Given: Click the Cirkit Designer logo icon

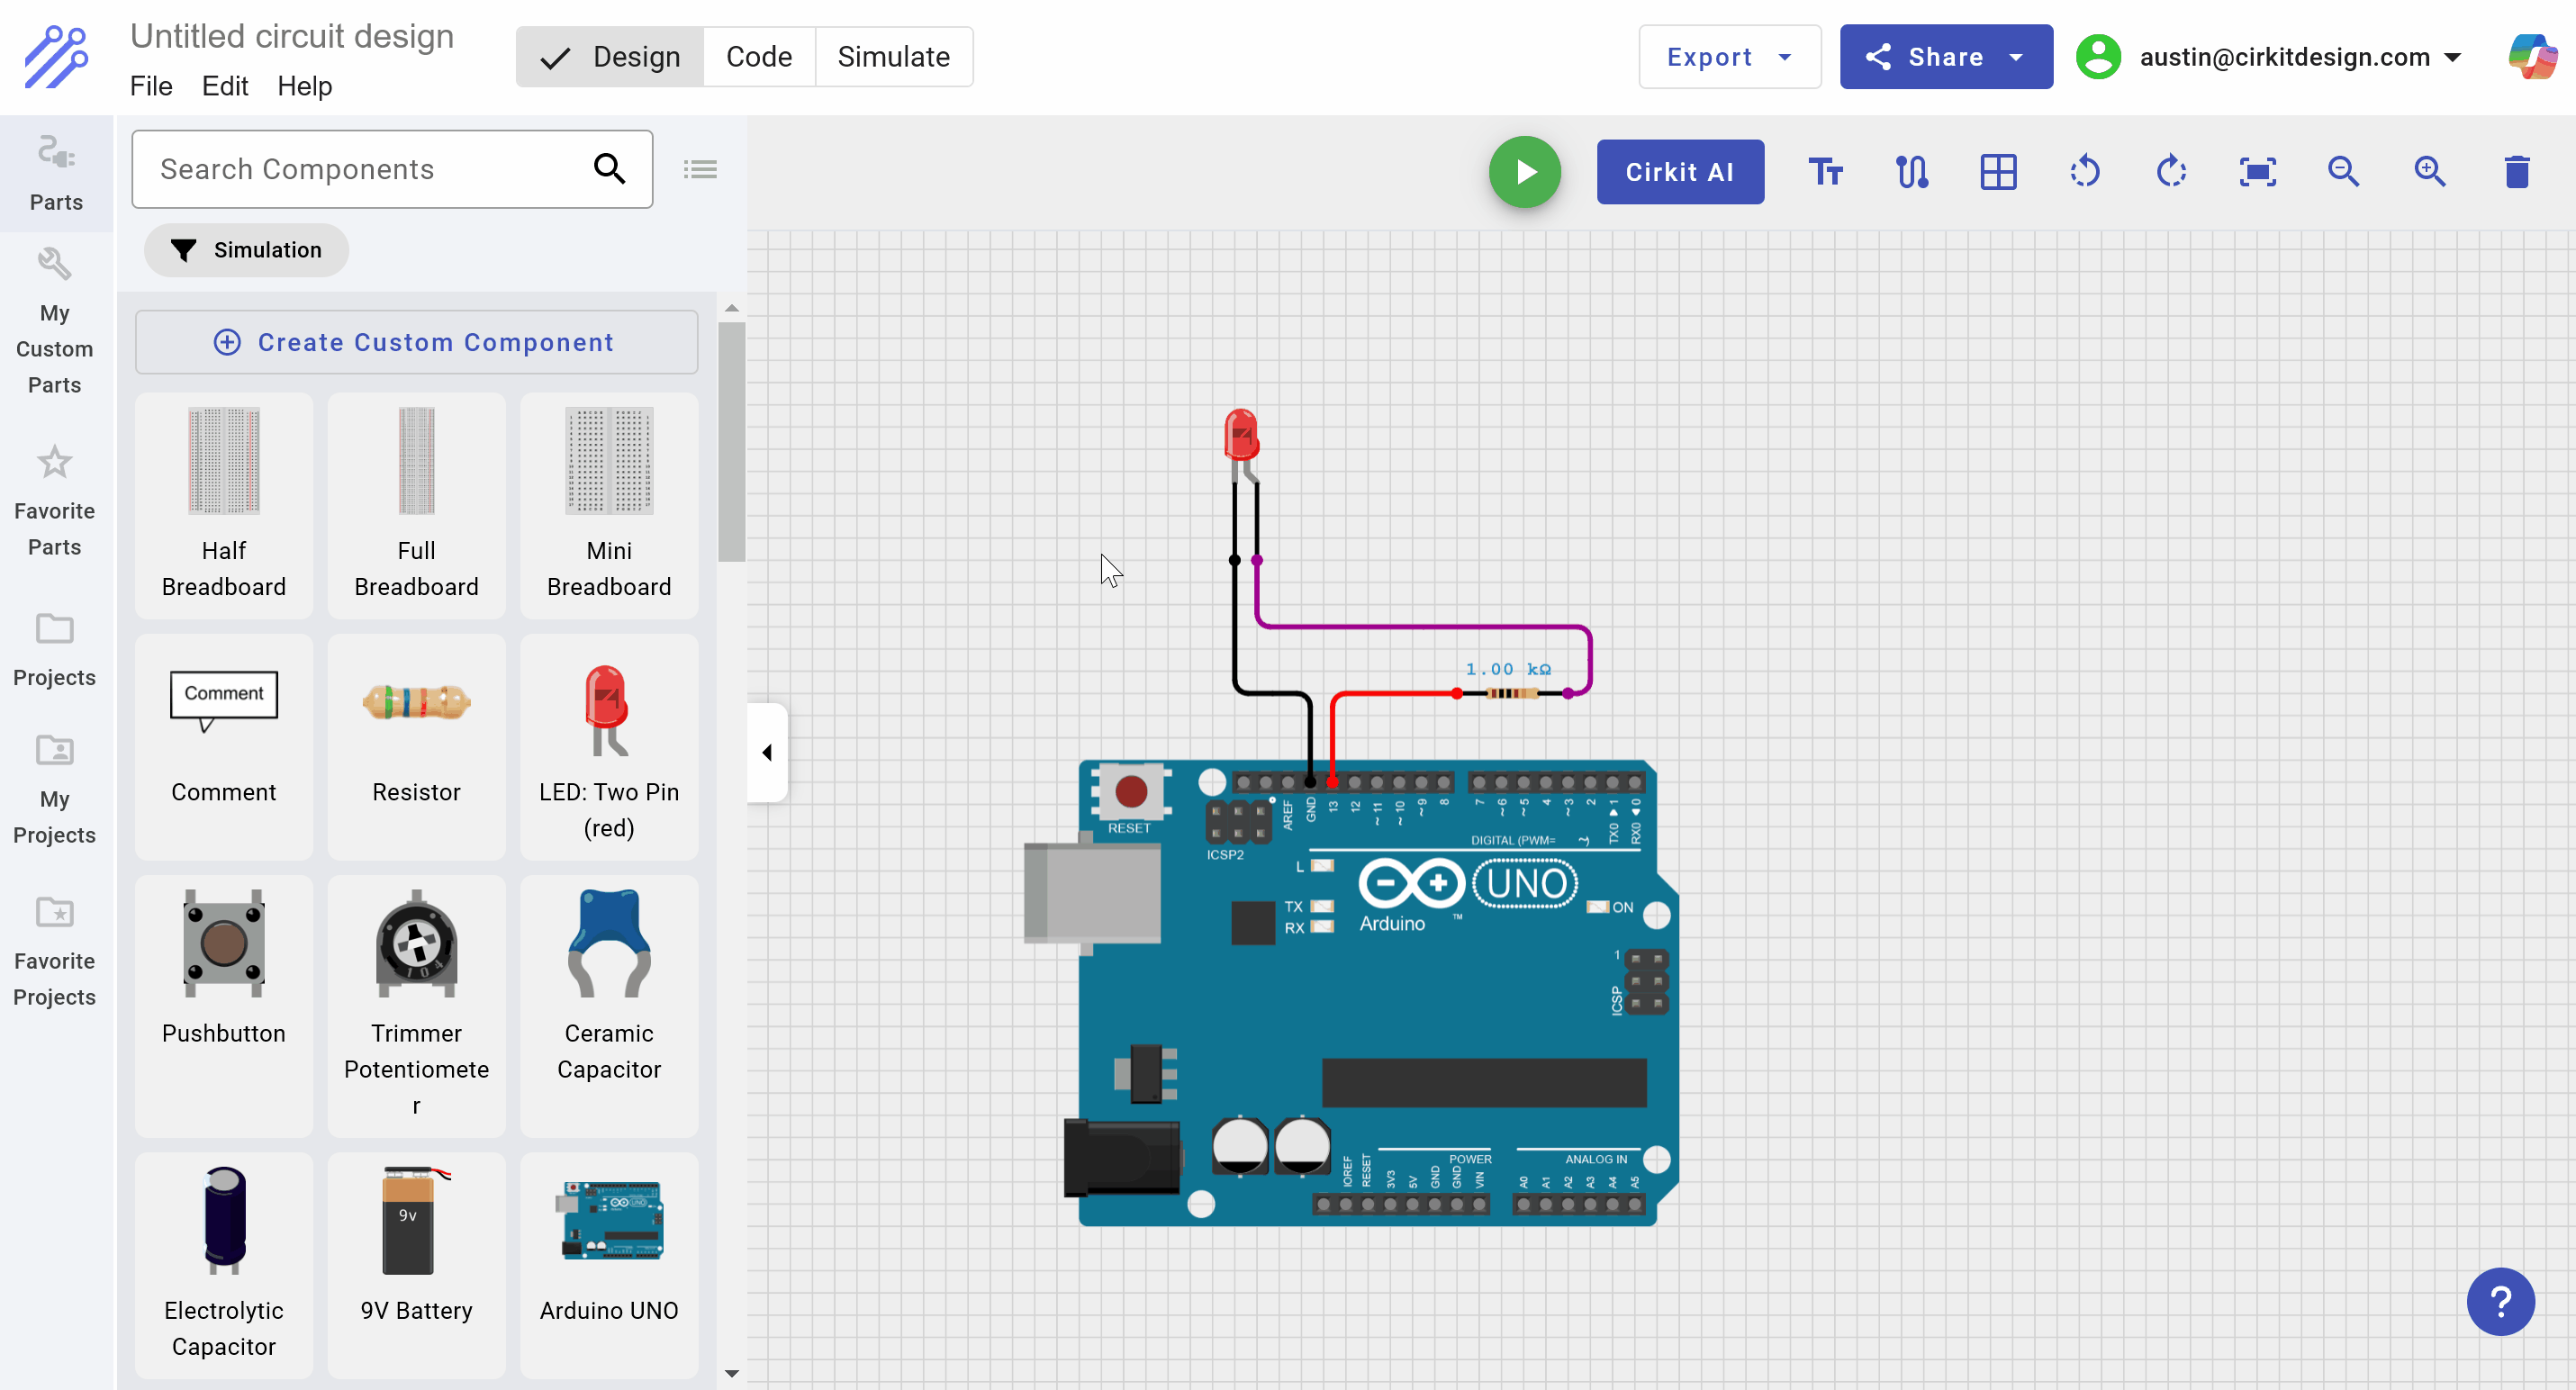Looking at the screenshot, I should [x=56, y=57].
